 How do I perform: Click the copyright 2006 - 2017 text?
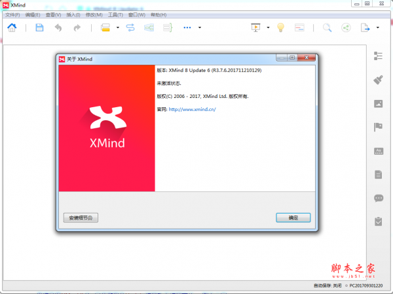(x=202, y=96)
